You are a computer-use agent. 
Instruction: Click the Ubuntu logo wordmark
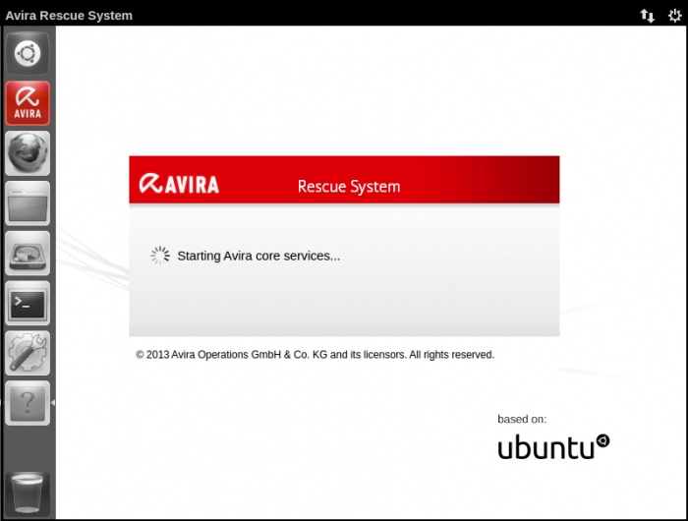point(553,447)
